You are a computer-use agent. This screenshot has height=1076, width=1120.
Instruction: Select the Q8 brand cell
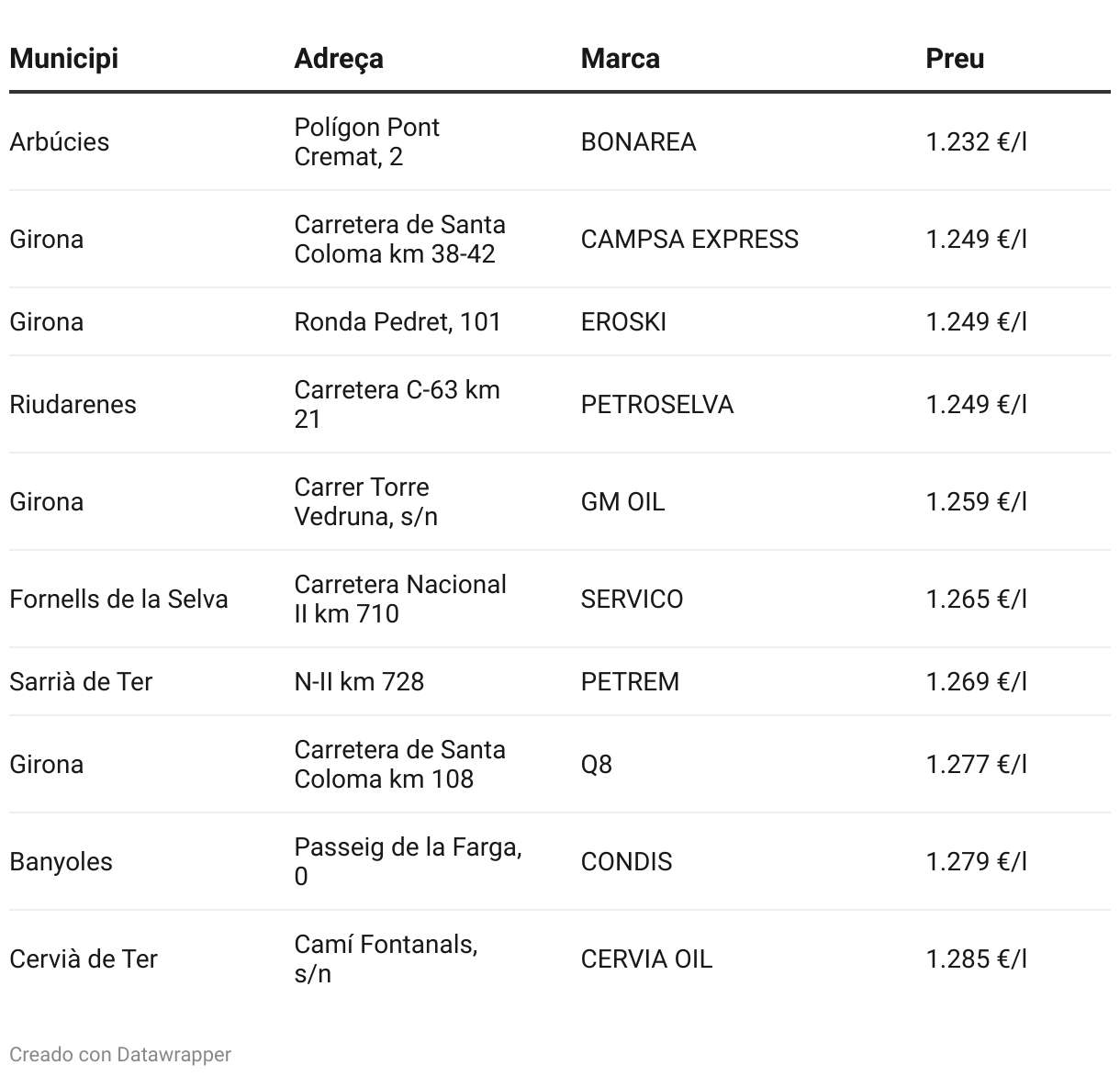click(597, 765)
